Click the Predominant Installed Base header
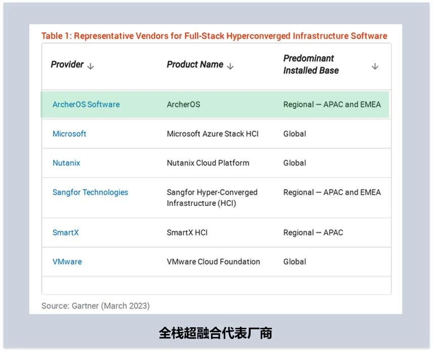Image resolution: width=433 pixels, height=352 pixels. 311,65
